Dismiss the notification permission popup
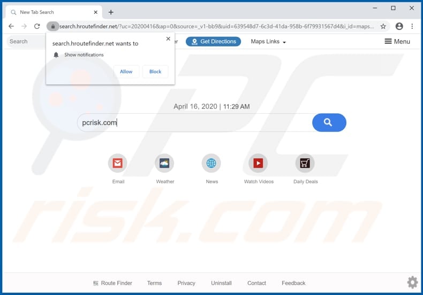The width and height of the screenshot is (423, 295). coord(168,39)
